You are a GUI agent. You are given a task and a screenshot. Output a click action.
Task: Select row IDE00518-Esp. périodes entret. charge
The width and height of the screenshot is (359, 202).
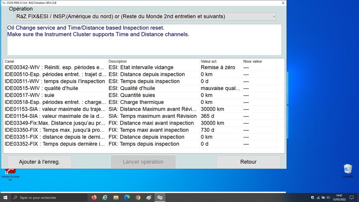(144, 102)
